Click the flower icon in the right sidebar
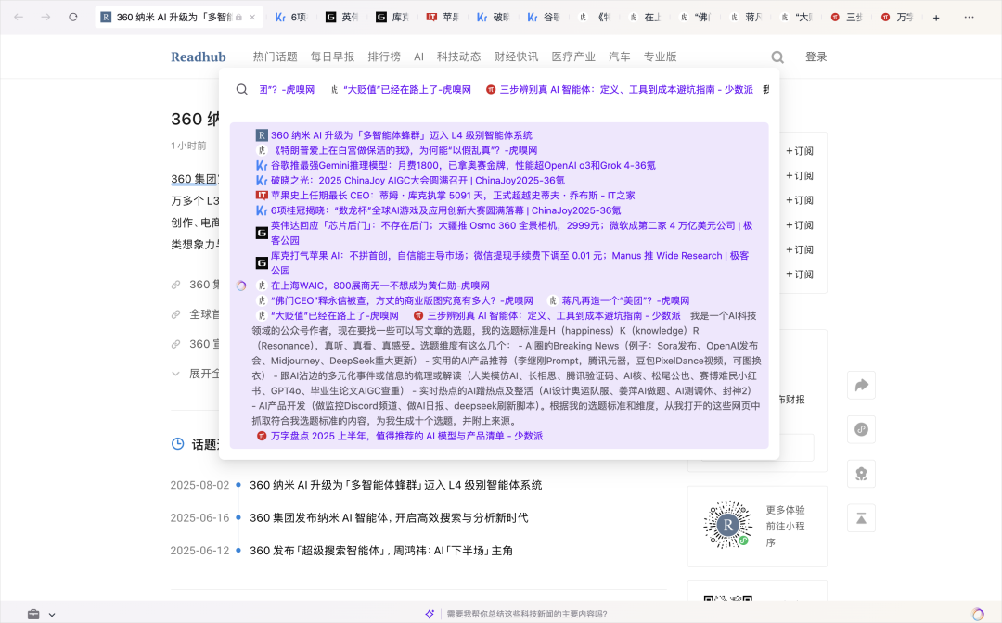 click(x=861, y=474)
